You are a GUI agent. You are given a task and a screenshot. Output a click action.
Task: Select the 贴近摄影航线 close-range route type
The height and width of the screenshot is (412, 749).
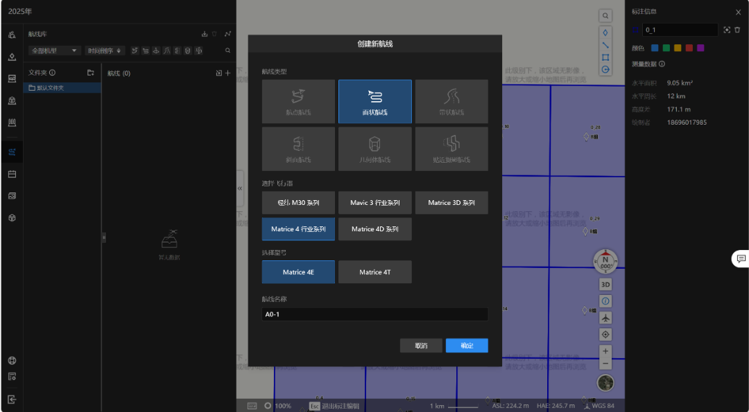click(451, 149)
